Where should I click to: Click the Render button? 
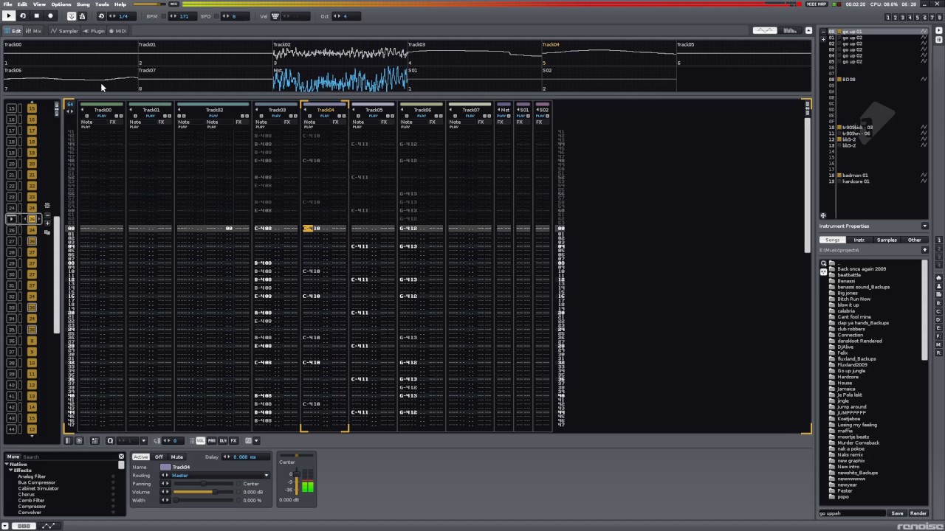tap(918, 513)
